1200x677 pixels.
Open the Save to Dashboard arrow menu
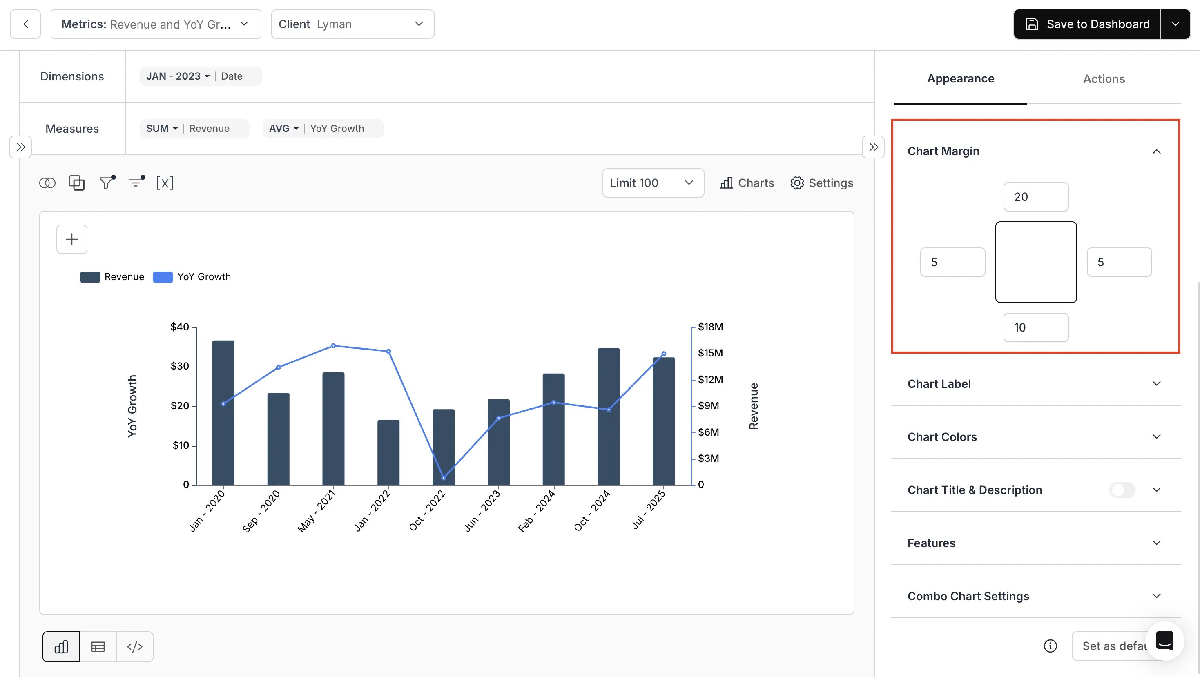[x=1175, y=24]
